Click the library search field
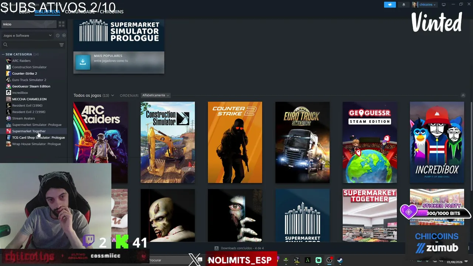 pyautogui.click(x=30, y=45)
